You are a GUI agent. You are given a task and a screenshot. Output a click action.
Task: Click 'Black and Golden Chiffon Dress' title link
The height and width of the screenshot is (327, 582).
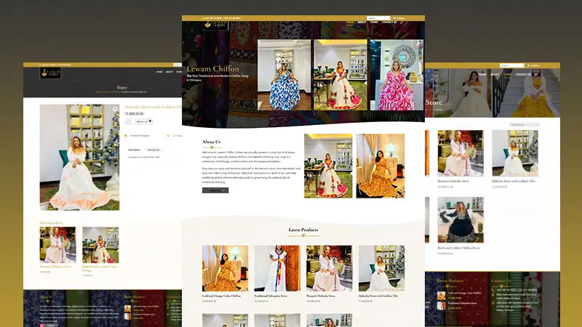458,248
